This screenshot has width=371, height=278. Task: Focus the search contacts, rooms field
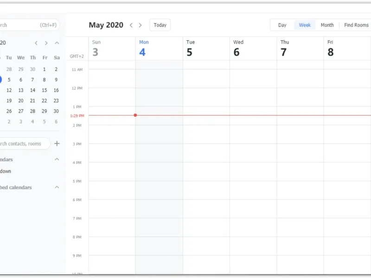click(x=25, y=144)
